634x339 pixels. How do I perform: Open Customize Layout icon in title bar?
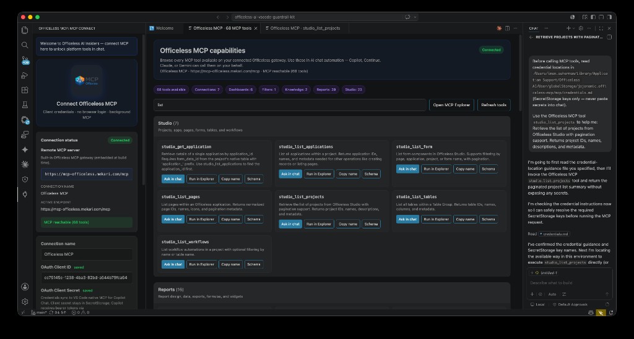584,17
